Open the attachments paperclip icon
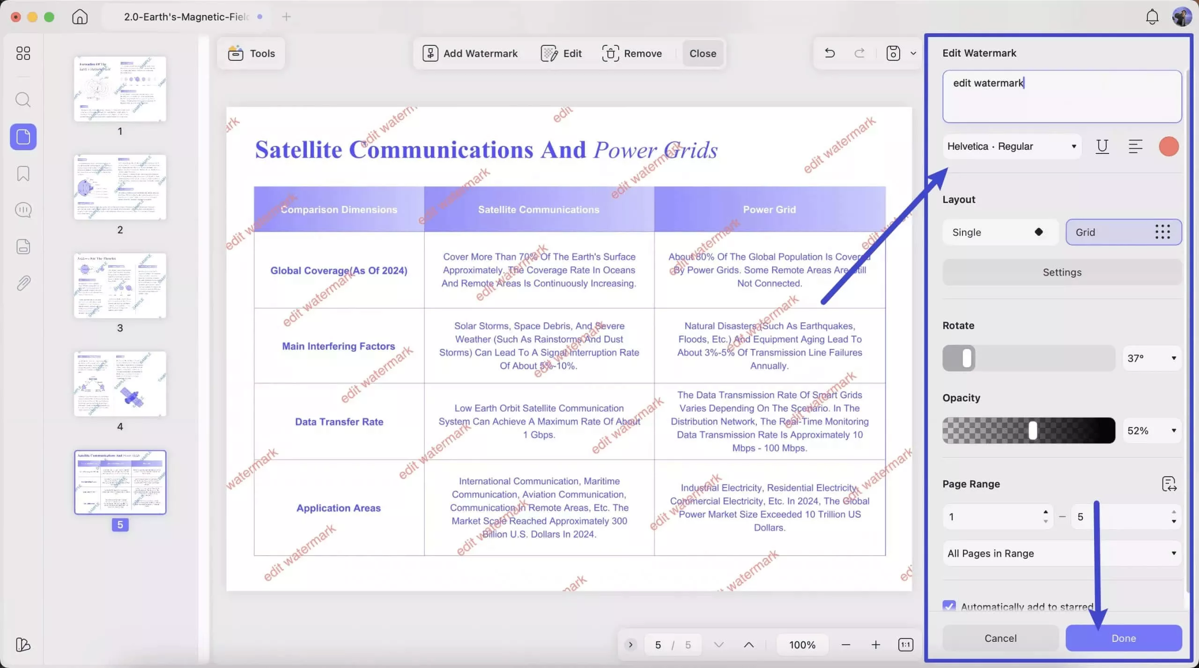Viewport: 1199px width, 668px height. pyautogui.click(x=23, y=283)
